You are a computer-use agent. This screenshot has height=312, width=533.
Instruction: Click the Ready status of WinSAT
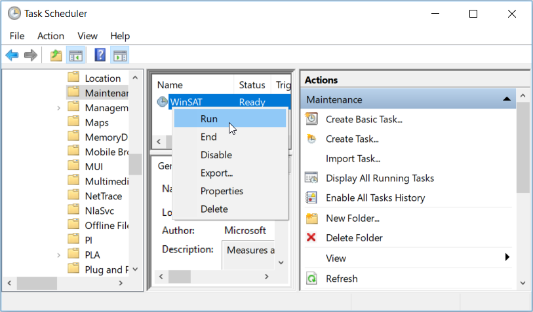pyautogui.click(x=252, y=102)
